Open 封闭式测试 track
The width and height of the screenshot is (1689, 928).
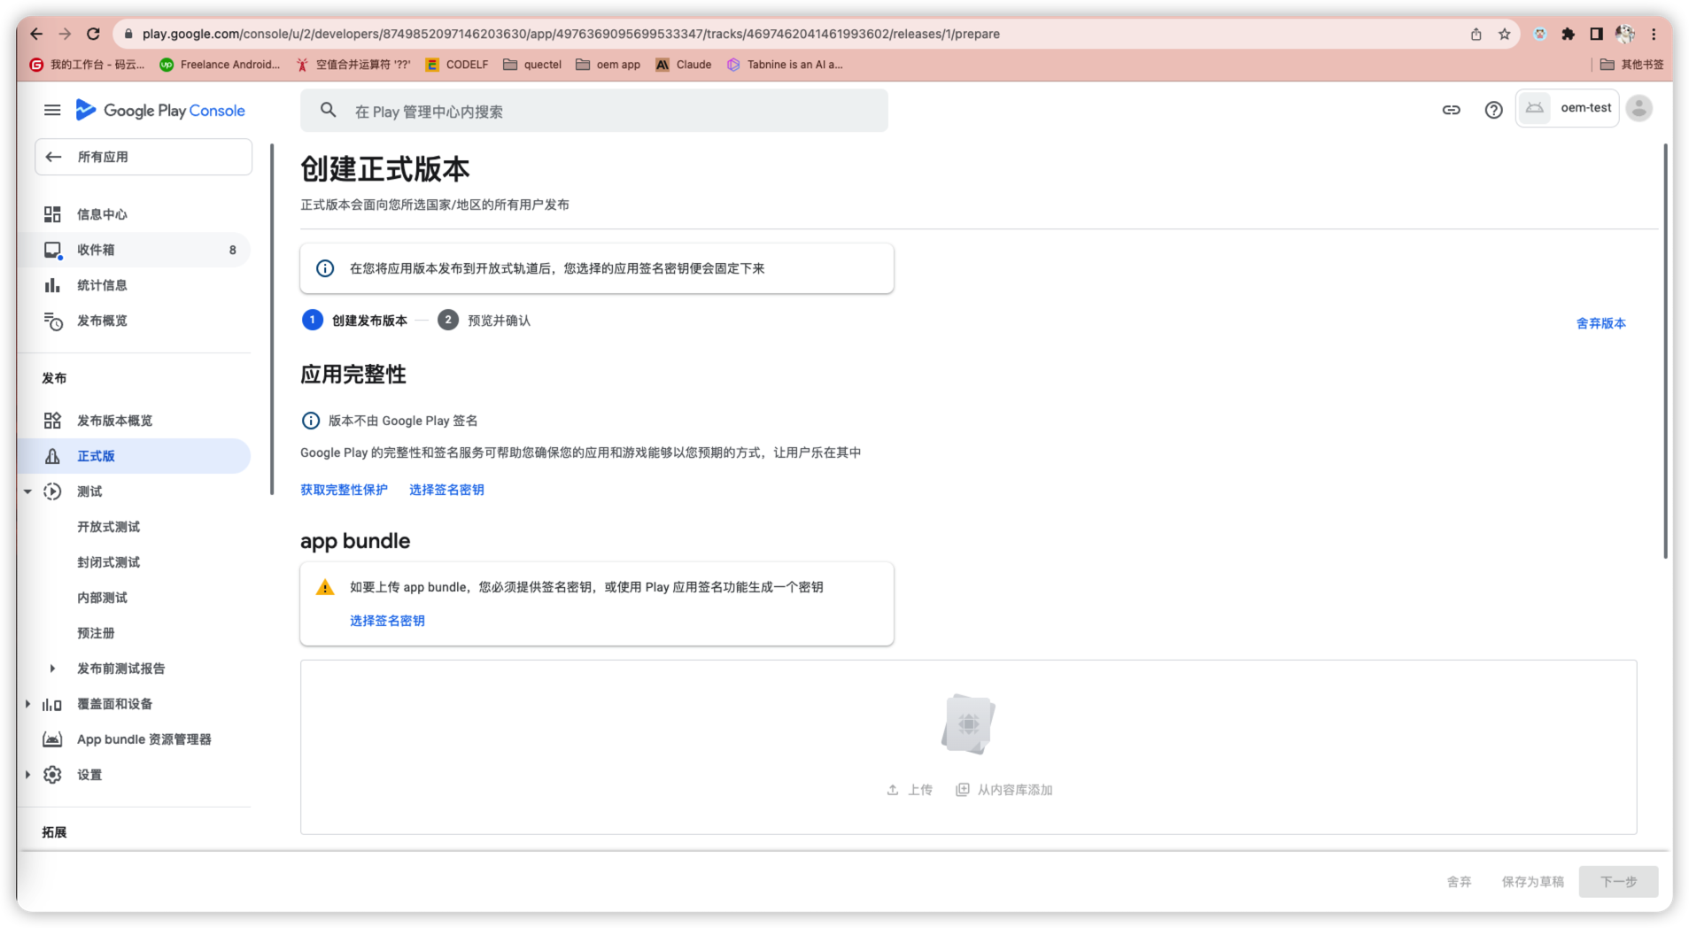(108, 562)
